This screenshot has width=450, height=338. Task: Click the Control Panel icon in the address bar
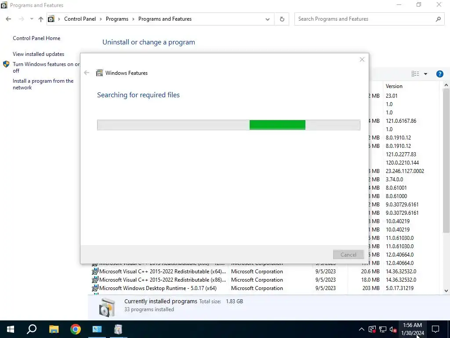pyautogui.click(x=51, y=19)
